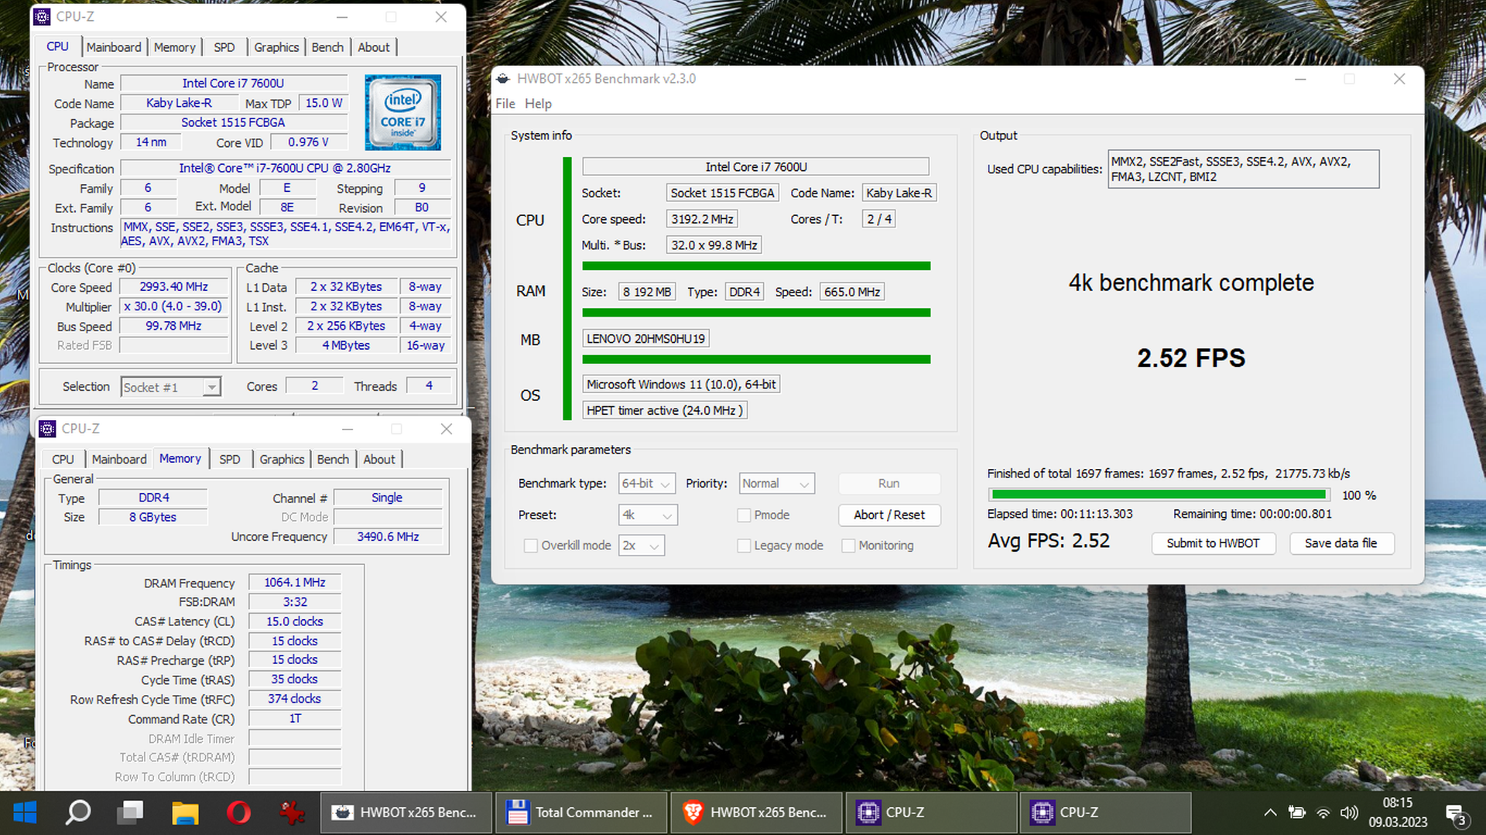Image resolution: width=1486 pixels, height=835 pixels.
Task: Click the Uncore Frequency value
Action: [388, 537]
